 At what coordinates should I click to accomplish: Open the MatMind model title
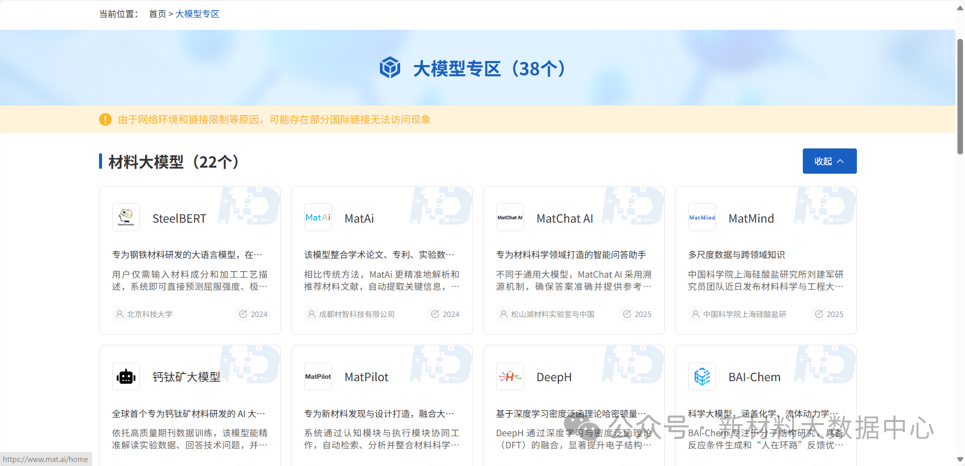751,219
